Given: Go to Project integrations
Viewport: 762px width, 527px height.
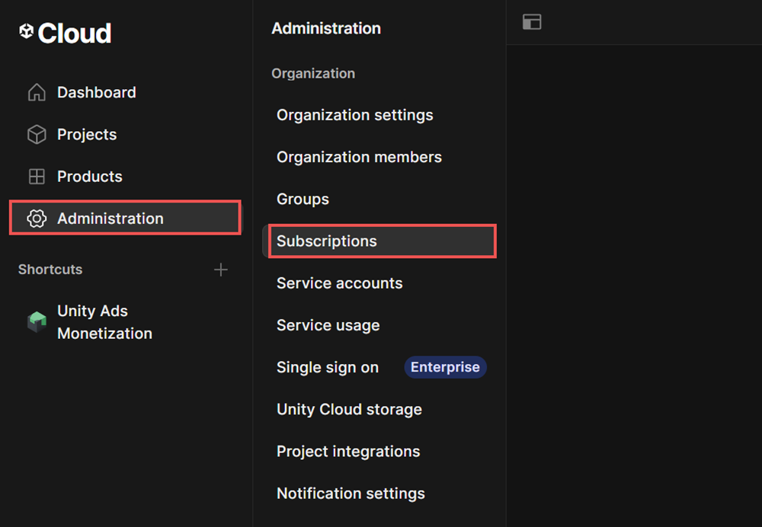Looking at the screenshot, I should click(x=348, y=452).
